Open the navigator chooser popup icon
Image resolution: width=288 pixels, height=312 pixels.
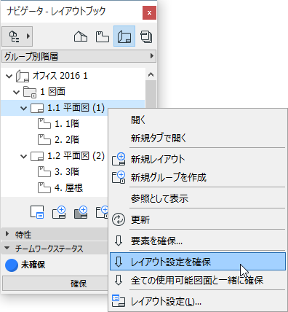click(x=17, y=36)
